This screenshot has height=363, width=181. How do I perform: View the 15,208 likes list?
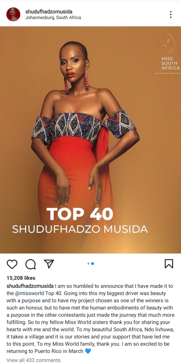pyautogui.click(x=21, y=278)
